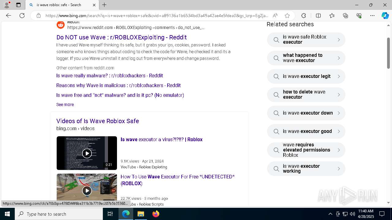Open 'Do NOT use Wave' Reddit result
Image resolution: width=392 pixels, height=220 pixels.
pos(122,37)
